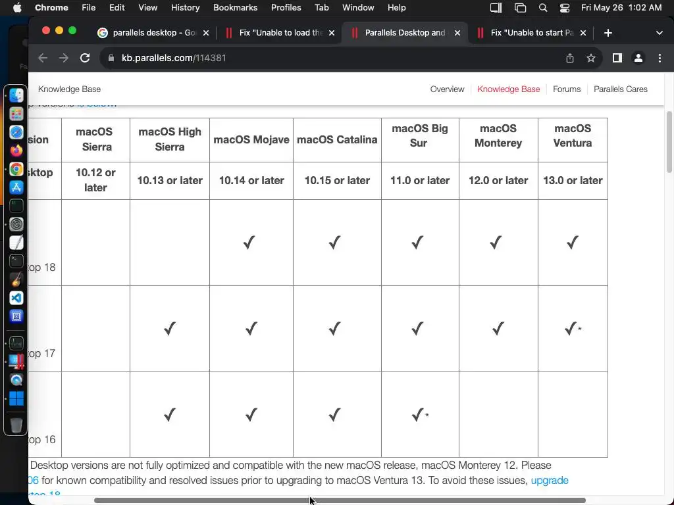
Task: Reload the current page
Action: click(85, 58)
